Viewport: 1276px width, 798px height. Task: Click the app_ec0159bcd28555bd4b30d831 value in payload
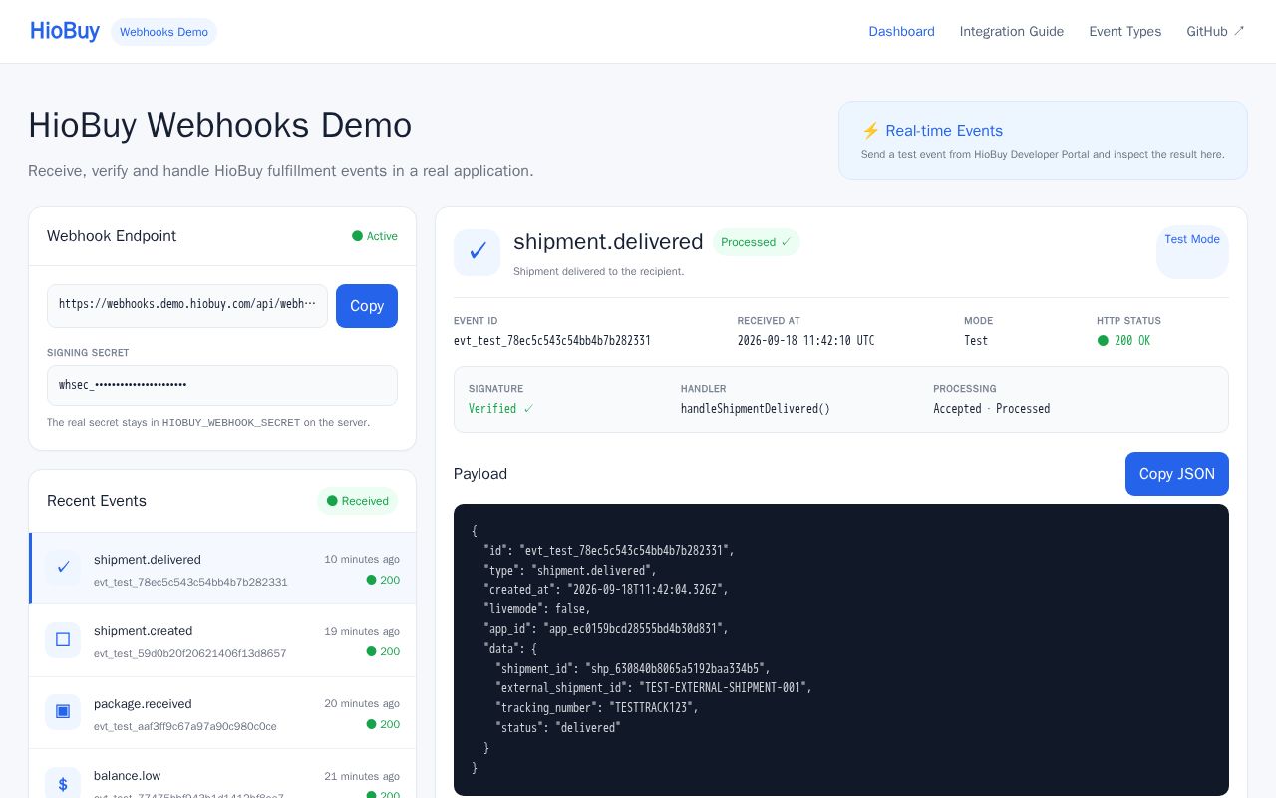tap(635, 629)
